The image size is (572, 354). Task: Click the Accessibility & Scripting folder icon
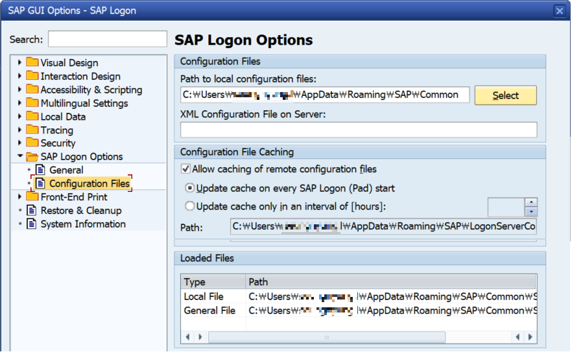point(32,89)
